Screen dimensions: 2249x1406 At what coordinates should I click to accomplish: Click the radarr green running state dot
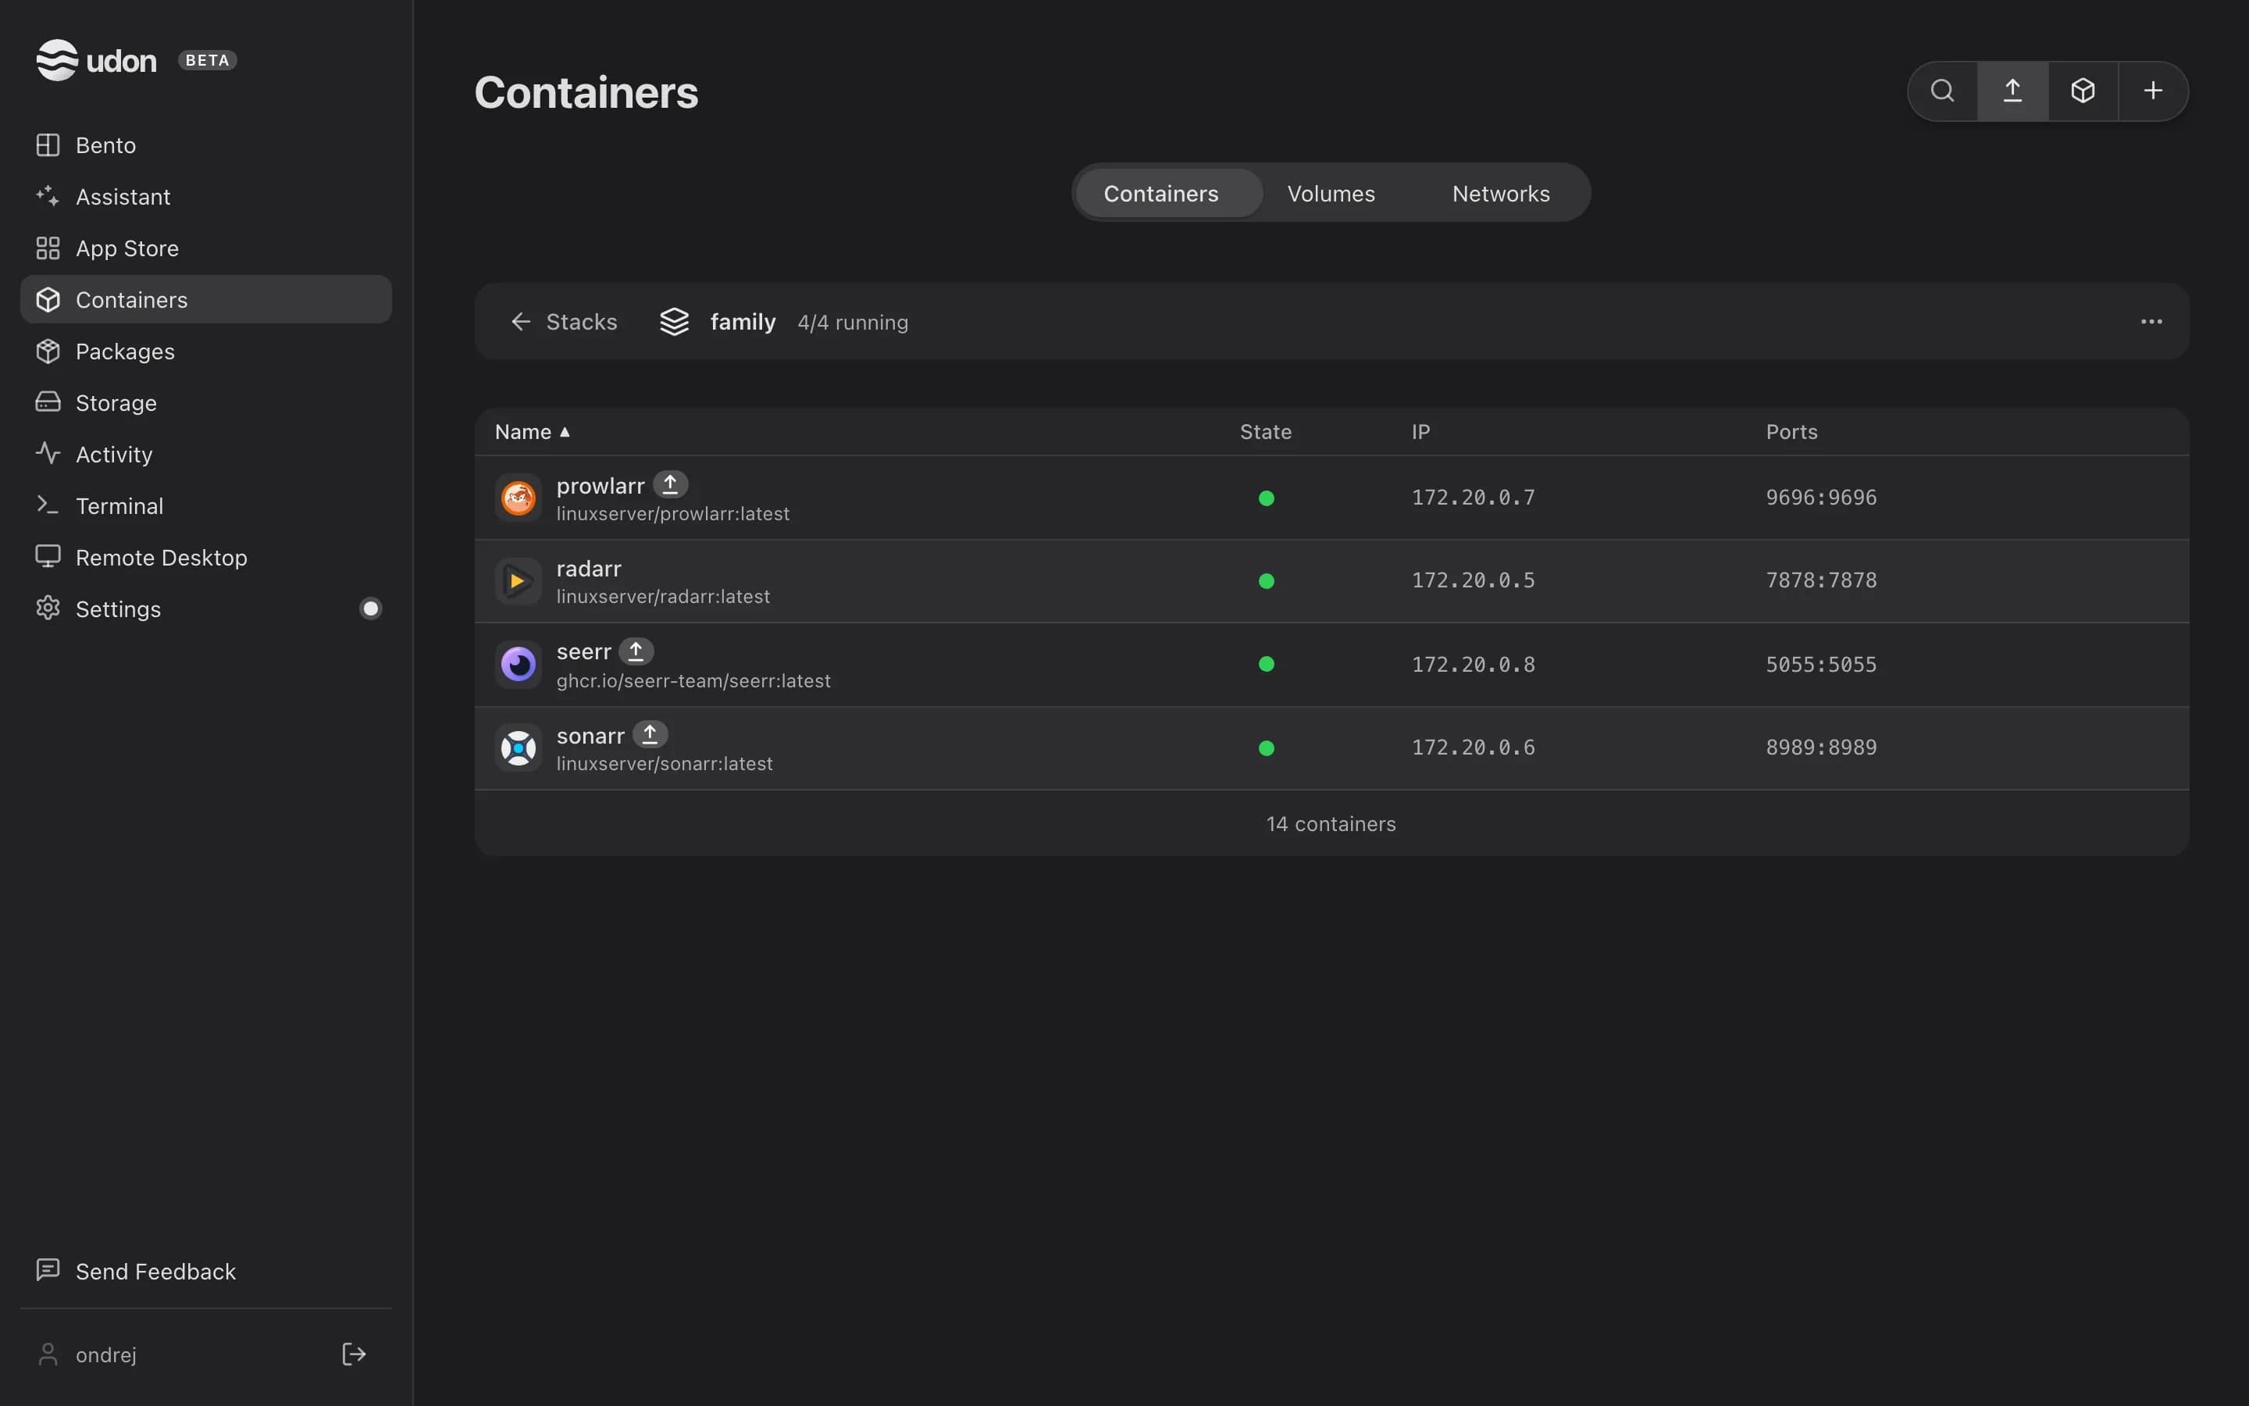tap(1266, 581)
